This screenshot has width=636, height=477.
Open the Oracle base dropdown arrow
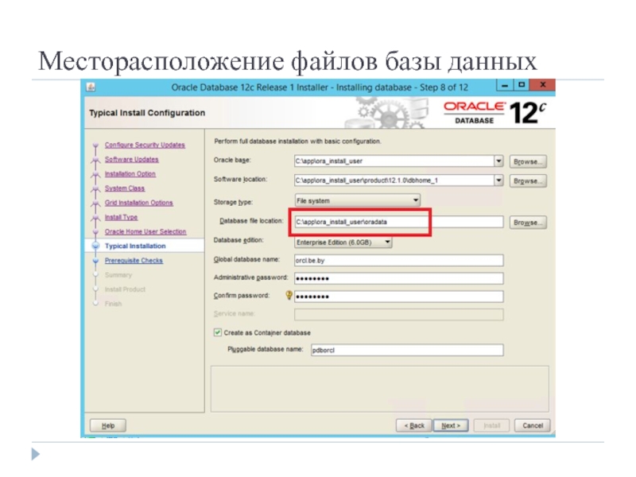pyautogui.click(x=498, y=161)
